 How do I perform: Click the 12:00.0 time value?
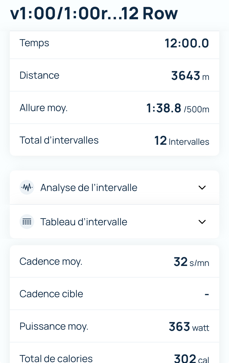pos(187,43)
